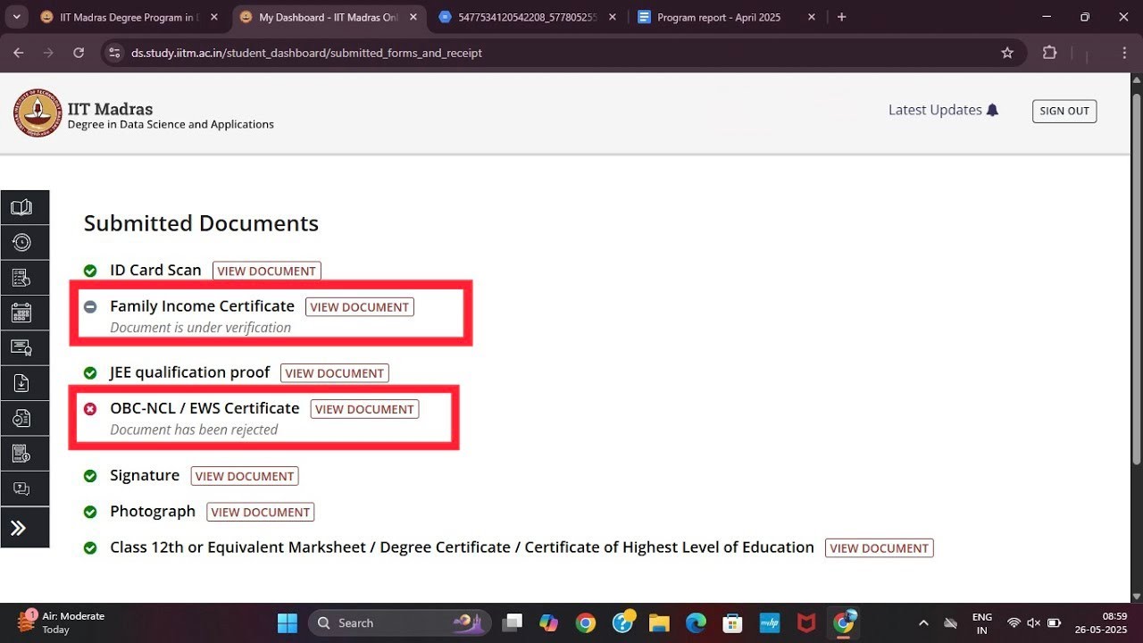Show hidden system tray icons
1143x643 pixels.
[x=923, y=622]
